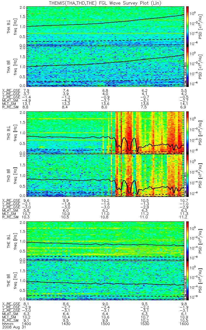Click the THA B⊥ spectrogram color bar

pos(188,26)
